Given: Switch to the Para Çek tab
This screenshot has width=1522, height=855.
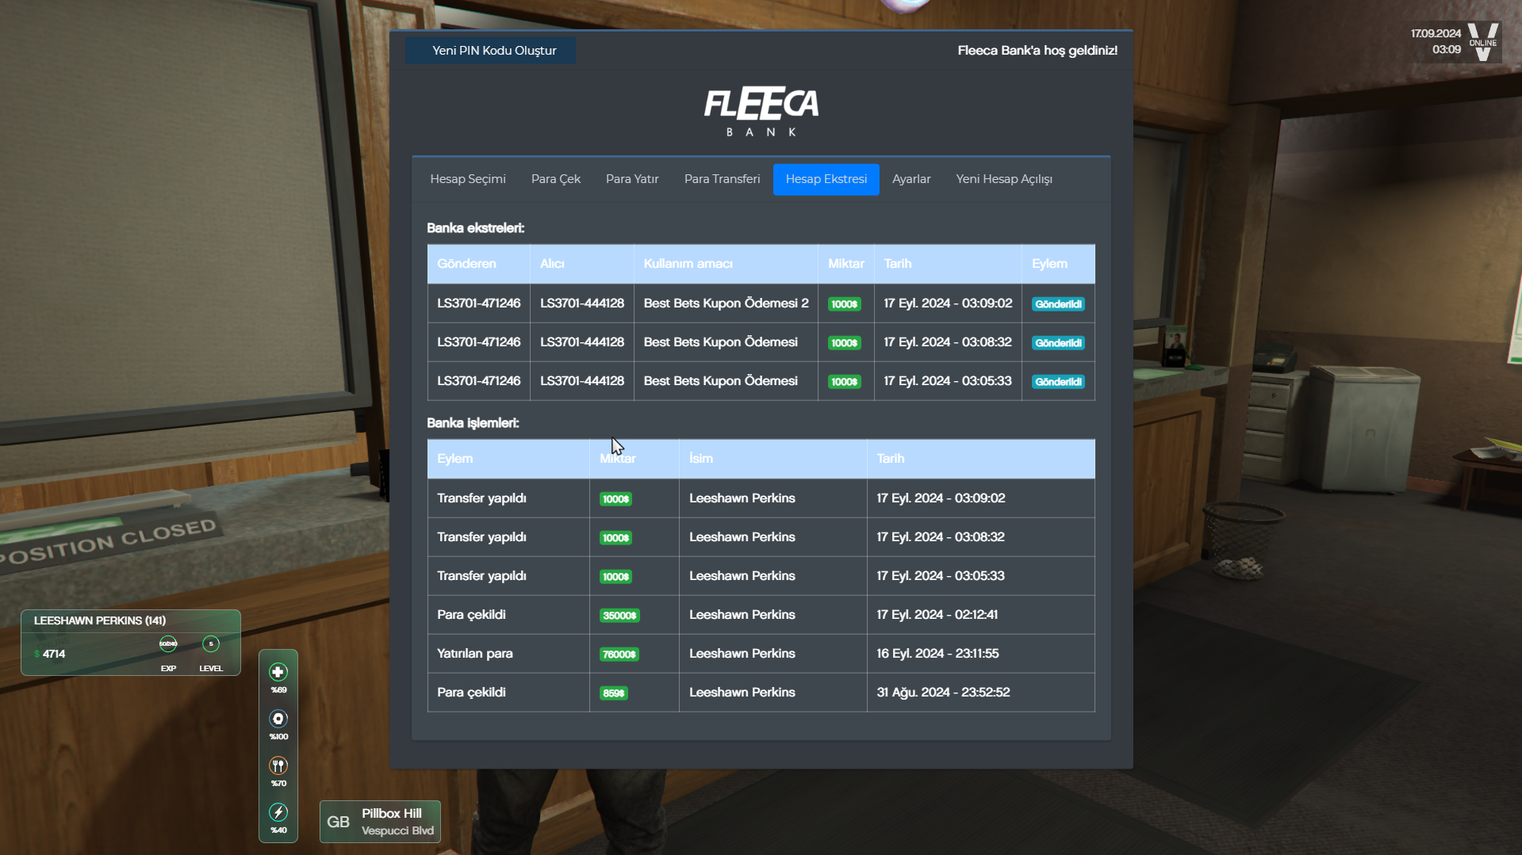Looking at the screenshot, I should pyautogui.click(x=555, y=179).
